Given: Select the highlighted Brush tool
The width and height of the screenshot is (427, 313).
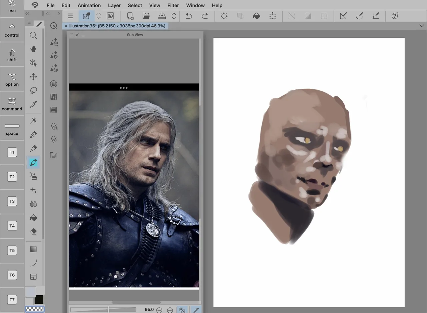Looking at the screenshot, I should (33, 162).
